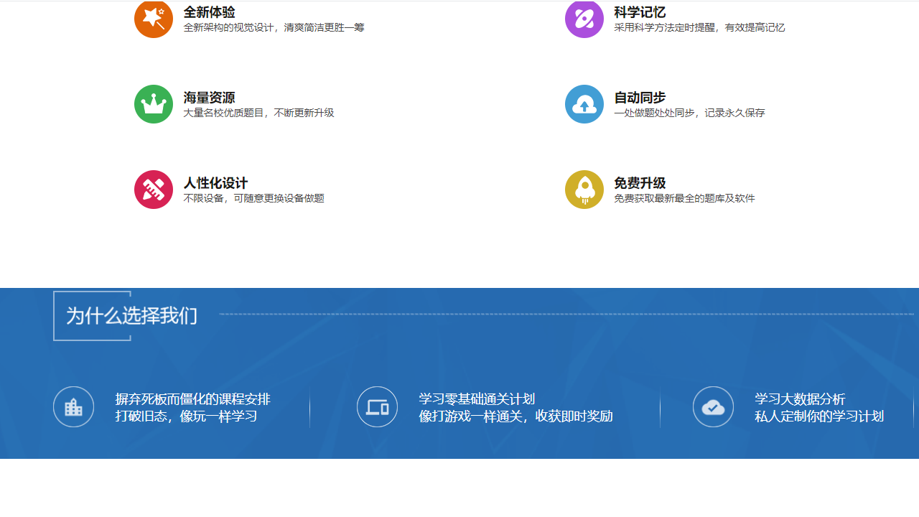Select the purple atom icon beside 科学记忆
Image resolution: width=919 pixels, height=517 pixels.
(584, 19)
